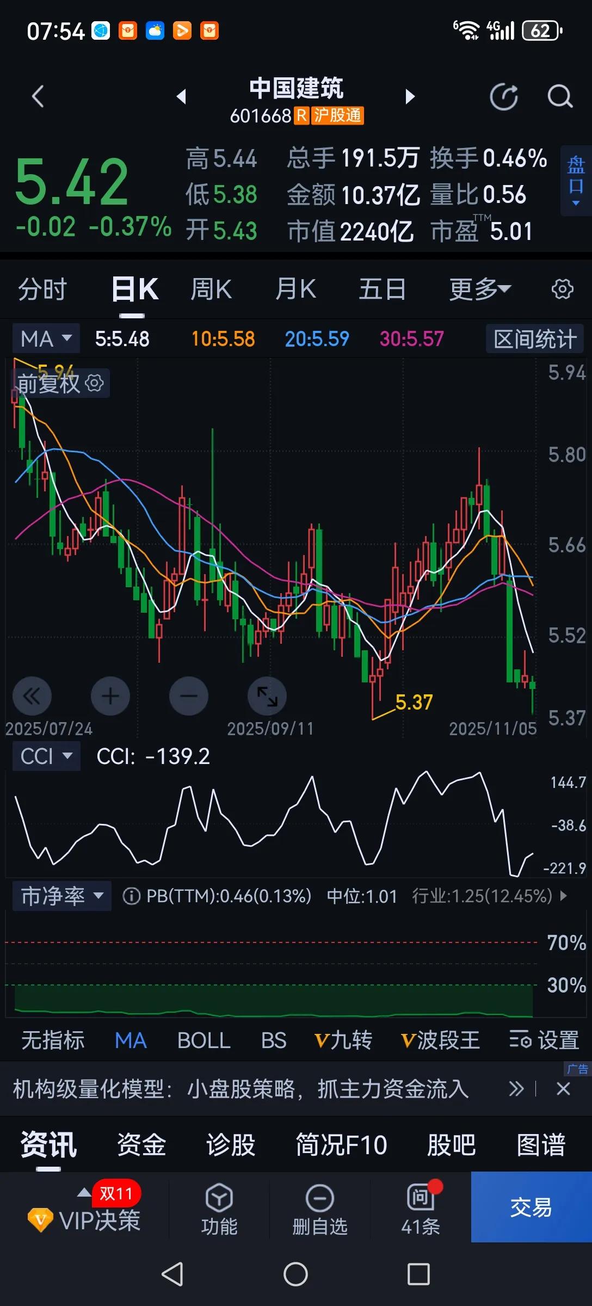Select 无指标 overlay option
Screen dimensions: 592x1306
click(x=53, y=1040)
